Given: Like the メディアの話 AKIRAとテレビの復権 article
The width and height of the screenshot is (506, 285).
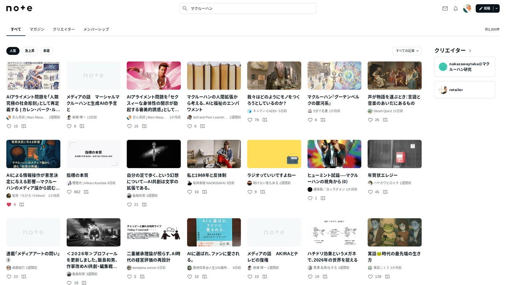Looking at the screenshot, I should tap(250, 277).
